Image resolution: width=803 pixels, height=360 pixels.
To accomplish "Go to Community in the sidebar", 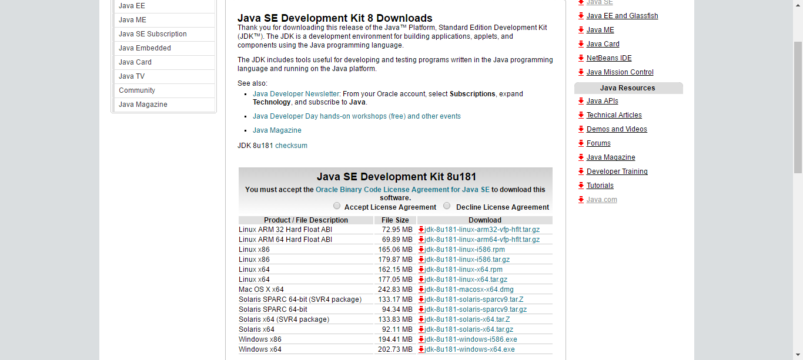I will [x=137, y=90].
